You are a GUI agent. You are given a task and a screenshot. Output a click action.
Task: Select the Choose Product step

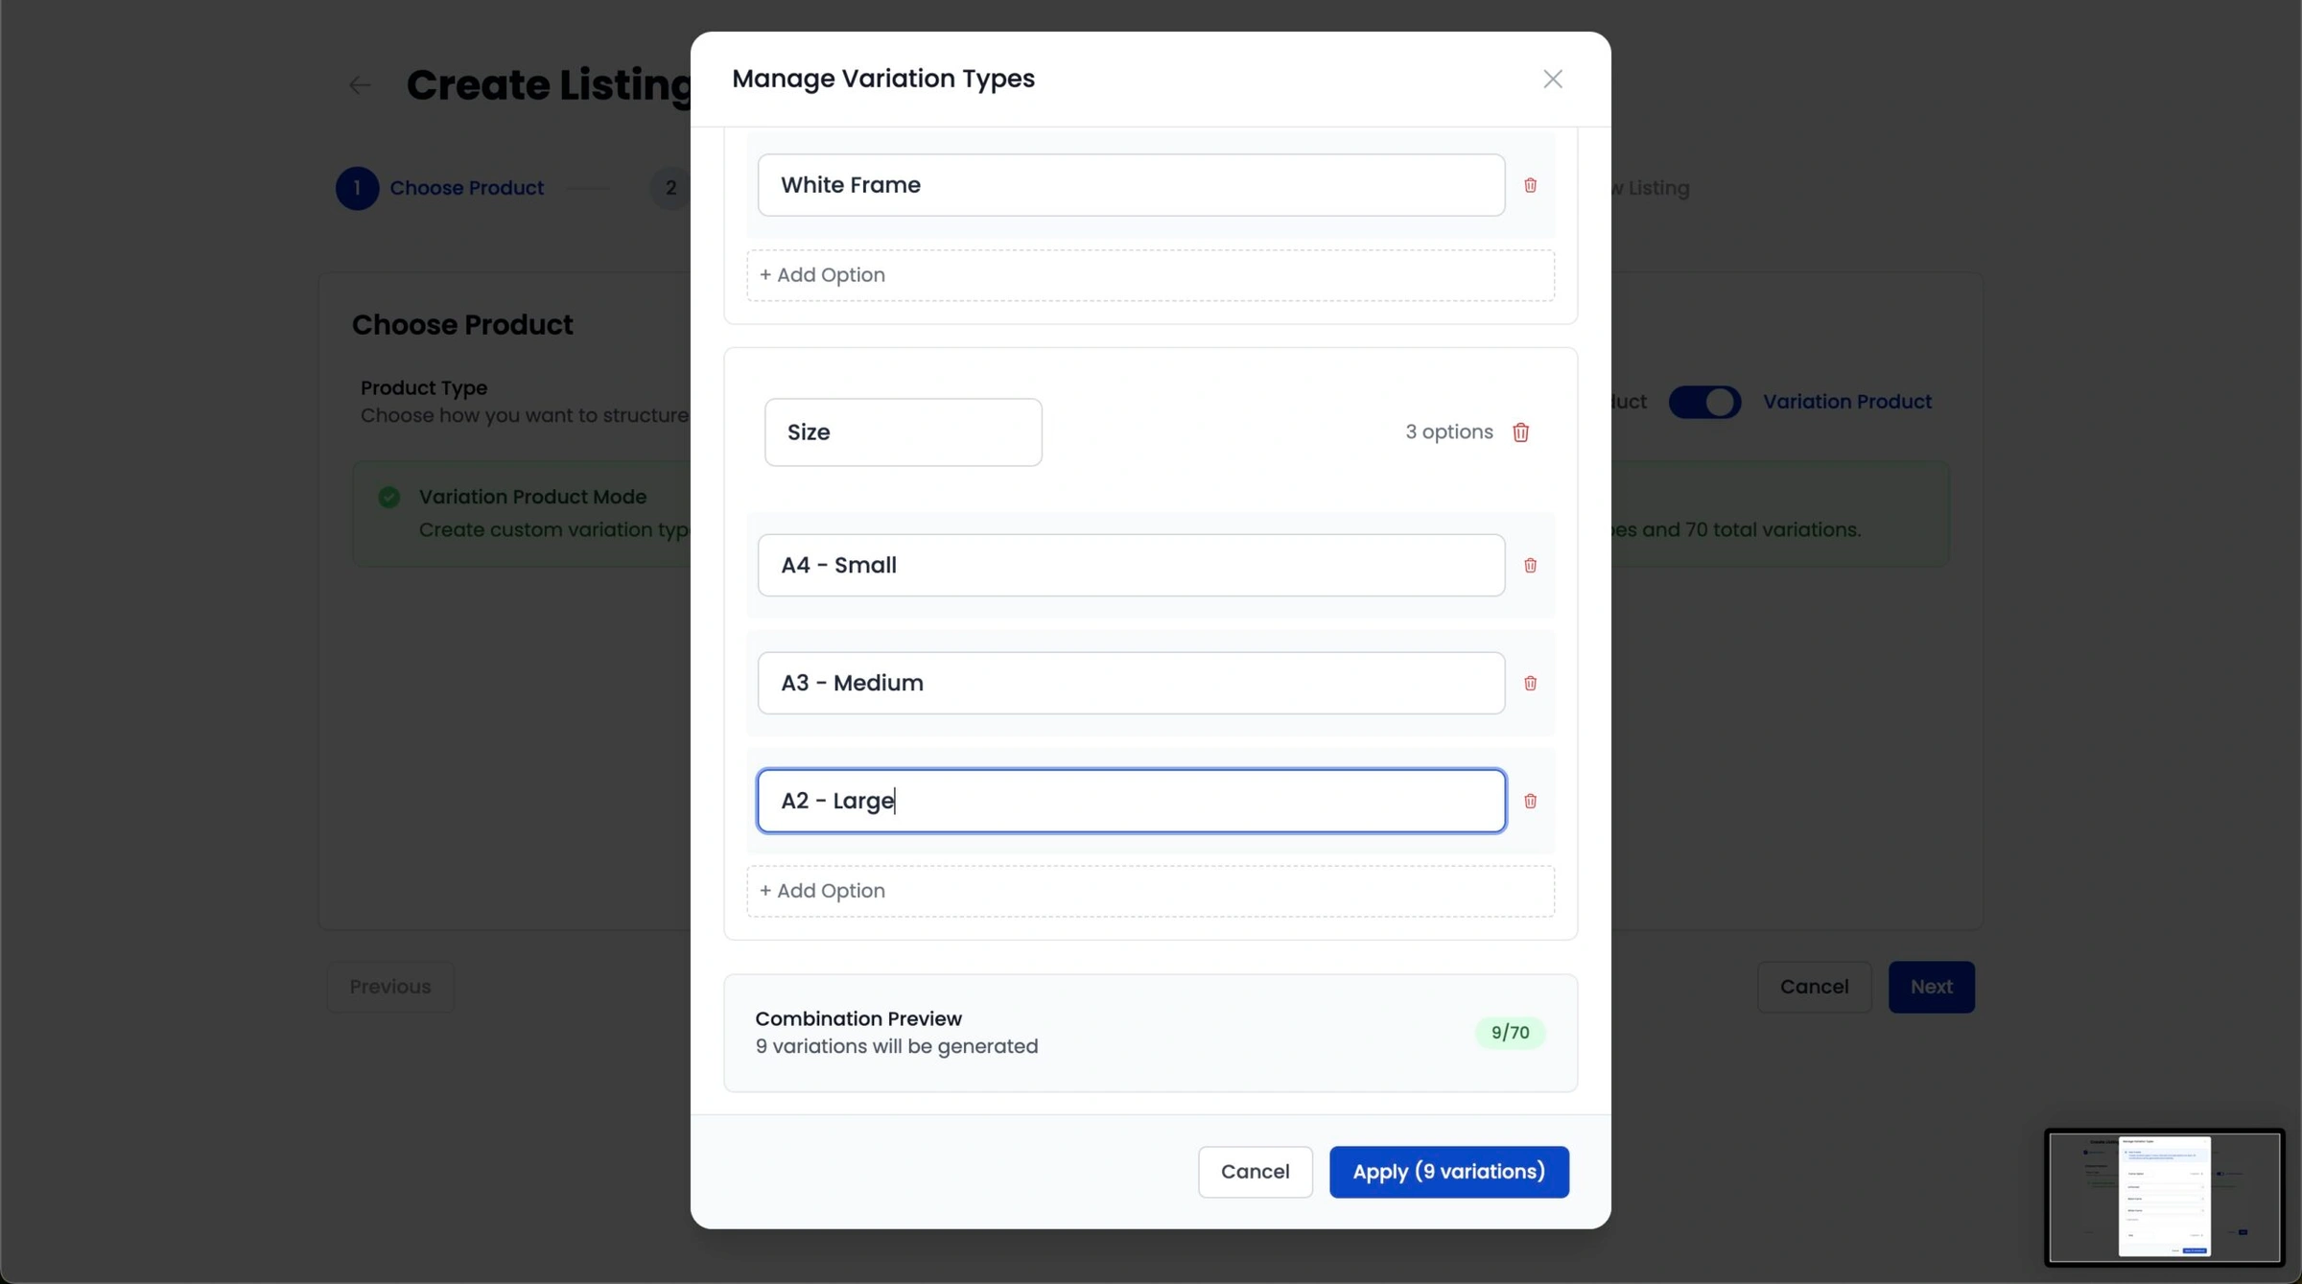click(x=465, y=188)
